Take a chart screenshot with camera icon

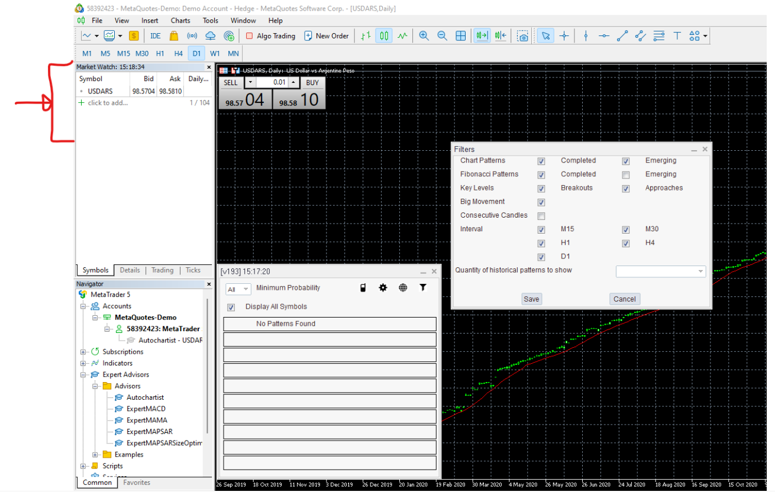point(522,36)
